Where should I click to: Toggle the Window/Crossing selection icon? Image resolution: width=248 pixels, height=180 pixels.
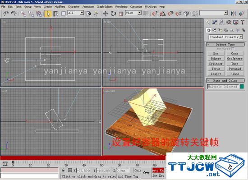tap(88, 14)
